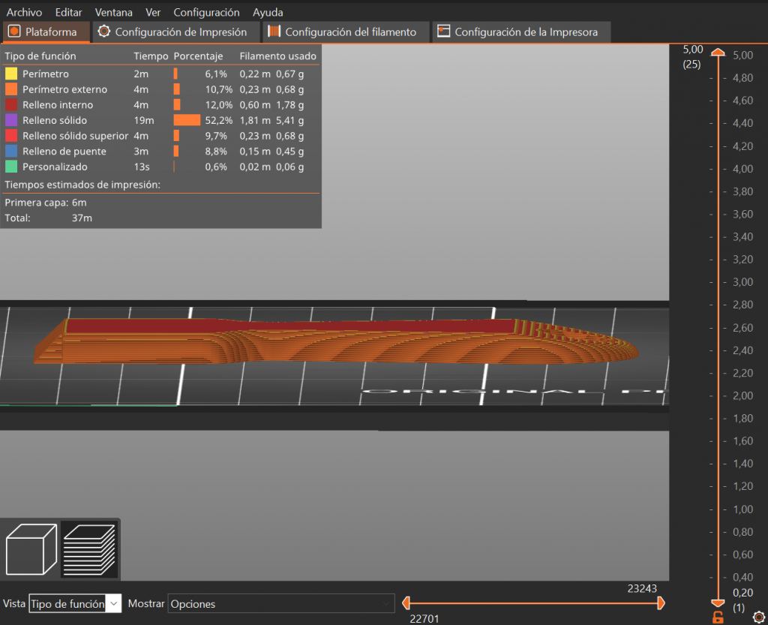768x625 pixels.
Task: Click the right thumb of horizontal moves slider
Action: (661, 602)
